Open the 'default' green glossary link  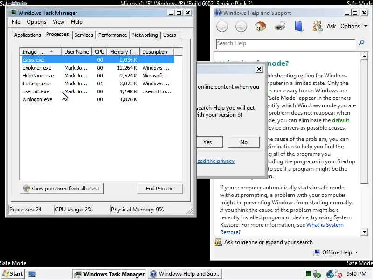tap(341, 120)
